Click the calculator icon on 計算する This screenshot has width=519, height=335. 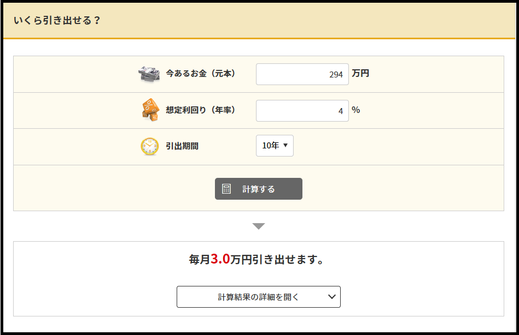coord(226,189)
